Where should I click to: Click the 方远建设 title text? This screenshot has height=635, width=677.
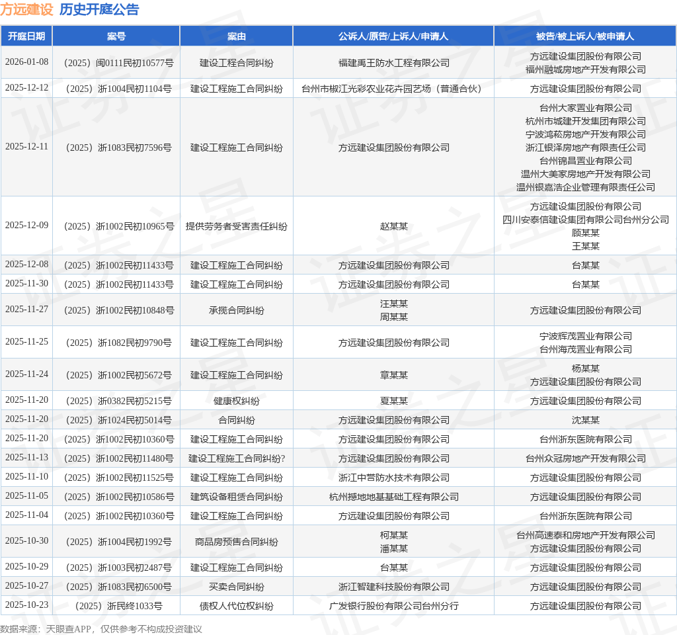[26, 9]
